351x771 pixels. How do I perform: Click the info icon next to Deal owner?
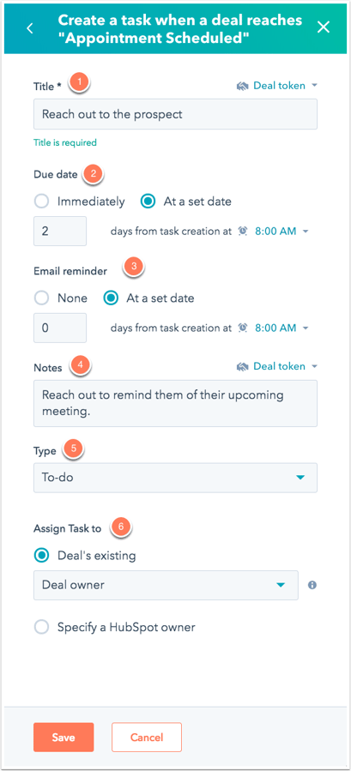coord(312,585)
